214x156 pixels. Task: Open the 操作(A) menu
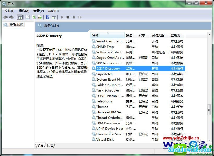pos(24,11)
